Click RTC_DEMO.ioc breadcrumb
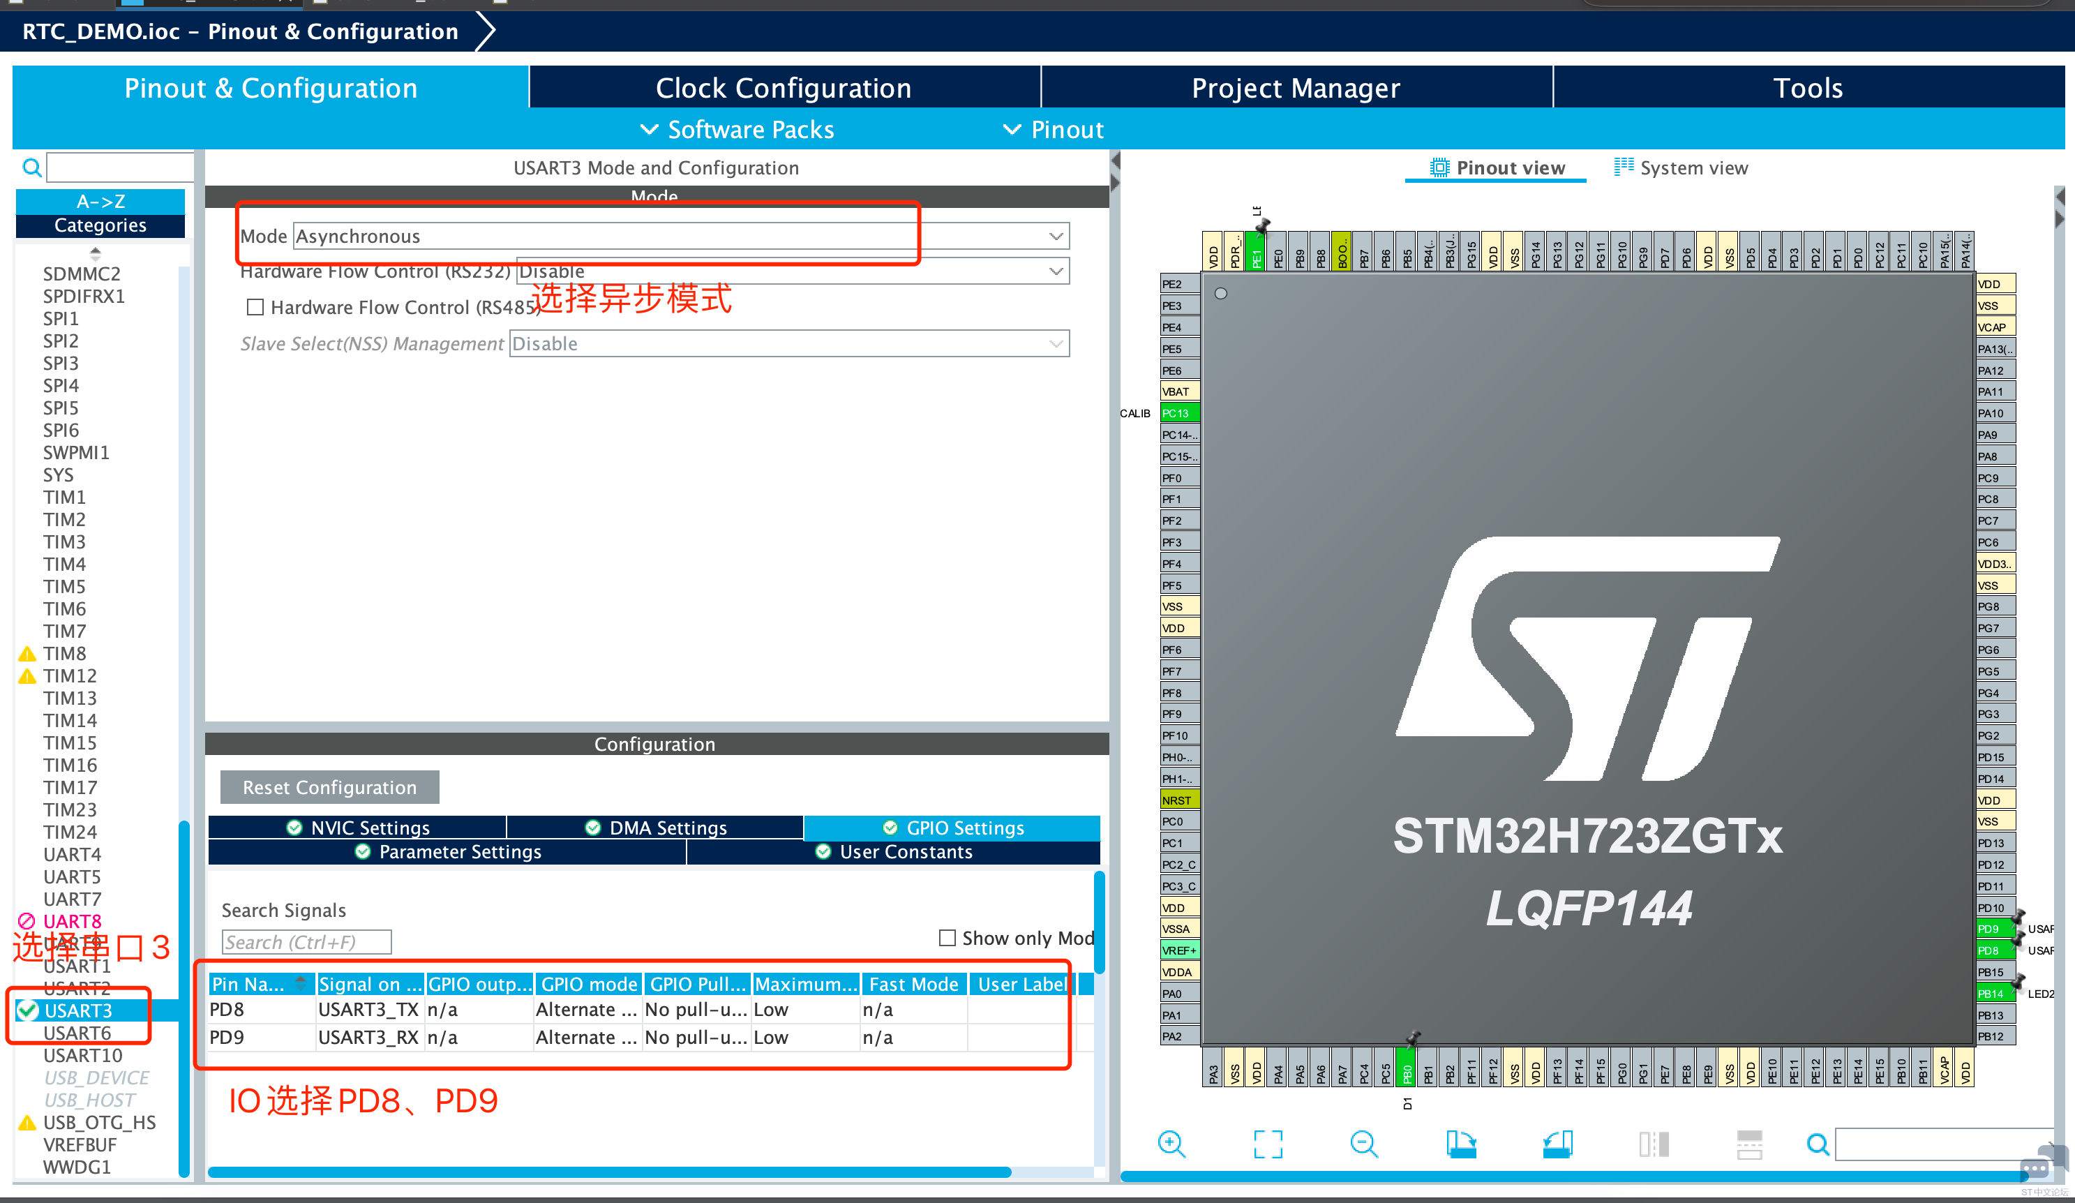 pos(100,31)
